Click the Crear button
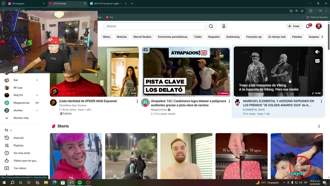Viewport: 330px width, 186px height. coord(294,26)
